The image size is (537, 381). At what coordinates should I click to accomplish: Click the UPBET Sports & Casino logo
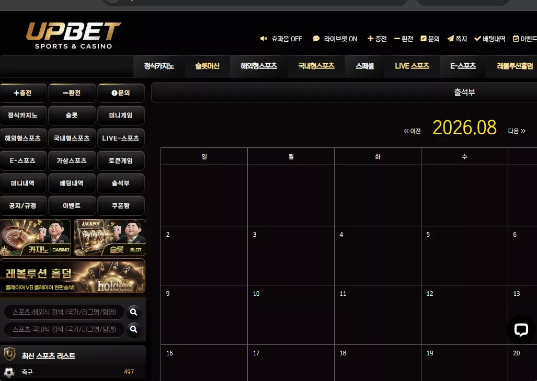coord(73,36)
